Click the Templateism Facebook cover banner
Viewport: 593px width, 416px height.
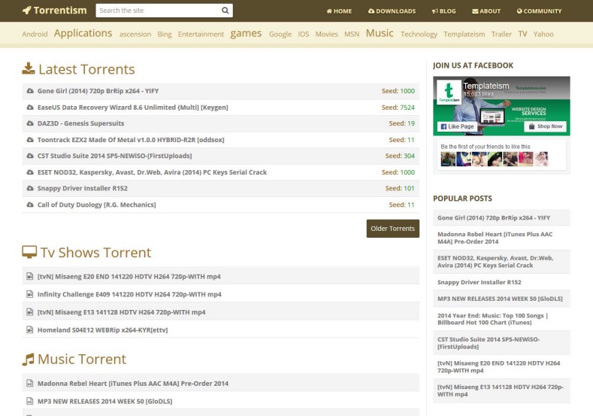501,106
